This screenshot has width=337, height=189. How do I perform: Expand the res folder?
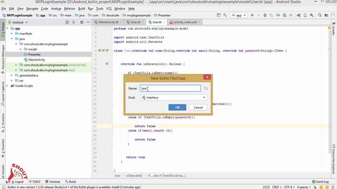click(x=12, y=80)
